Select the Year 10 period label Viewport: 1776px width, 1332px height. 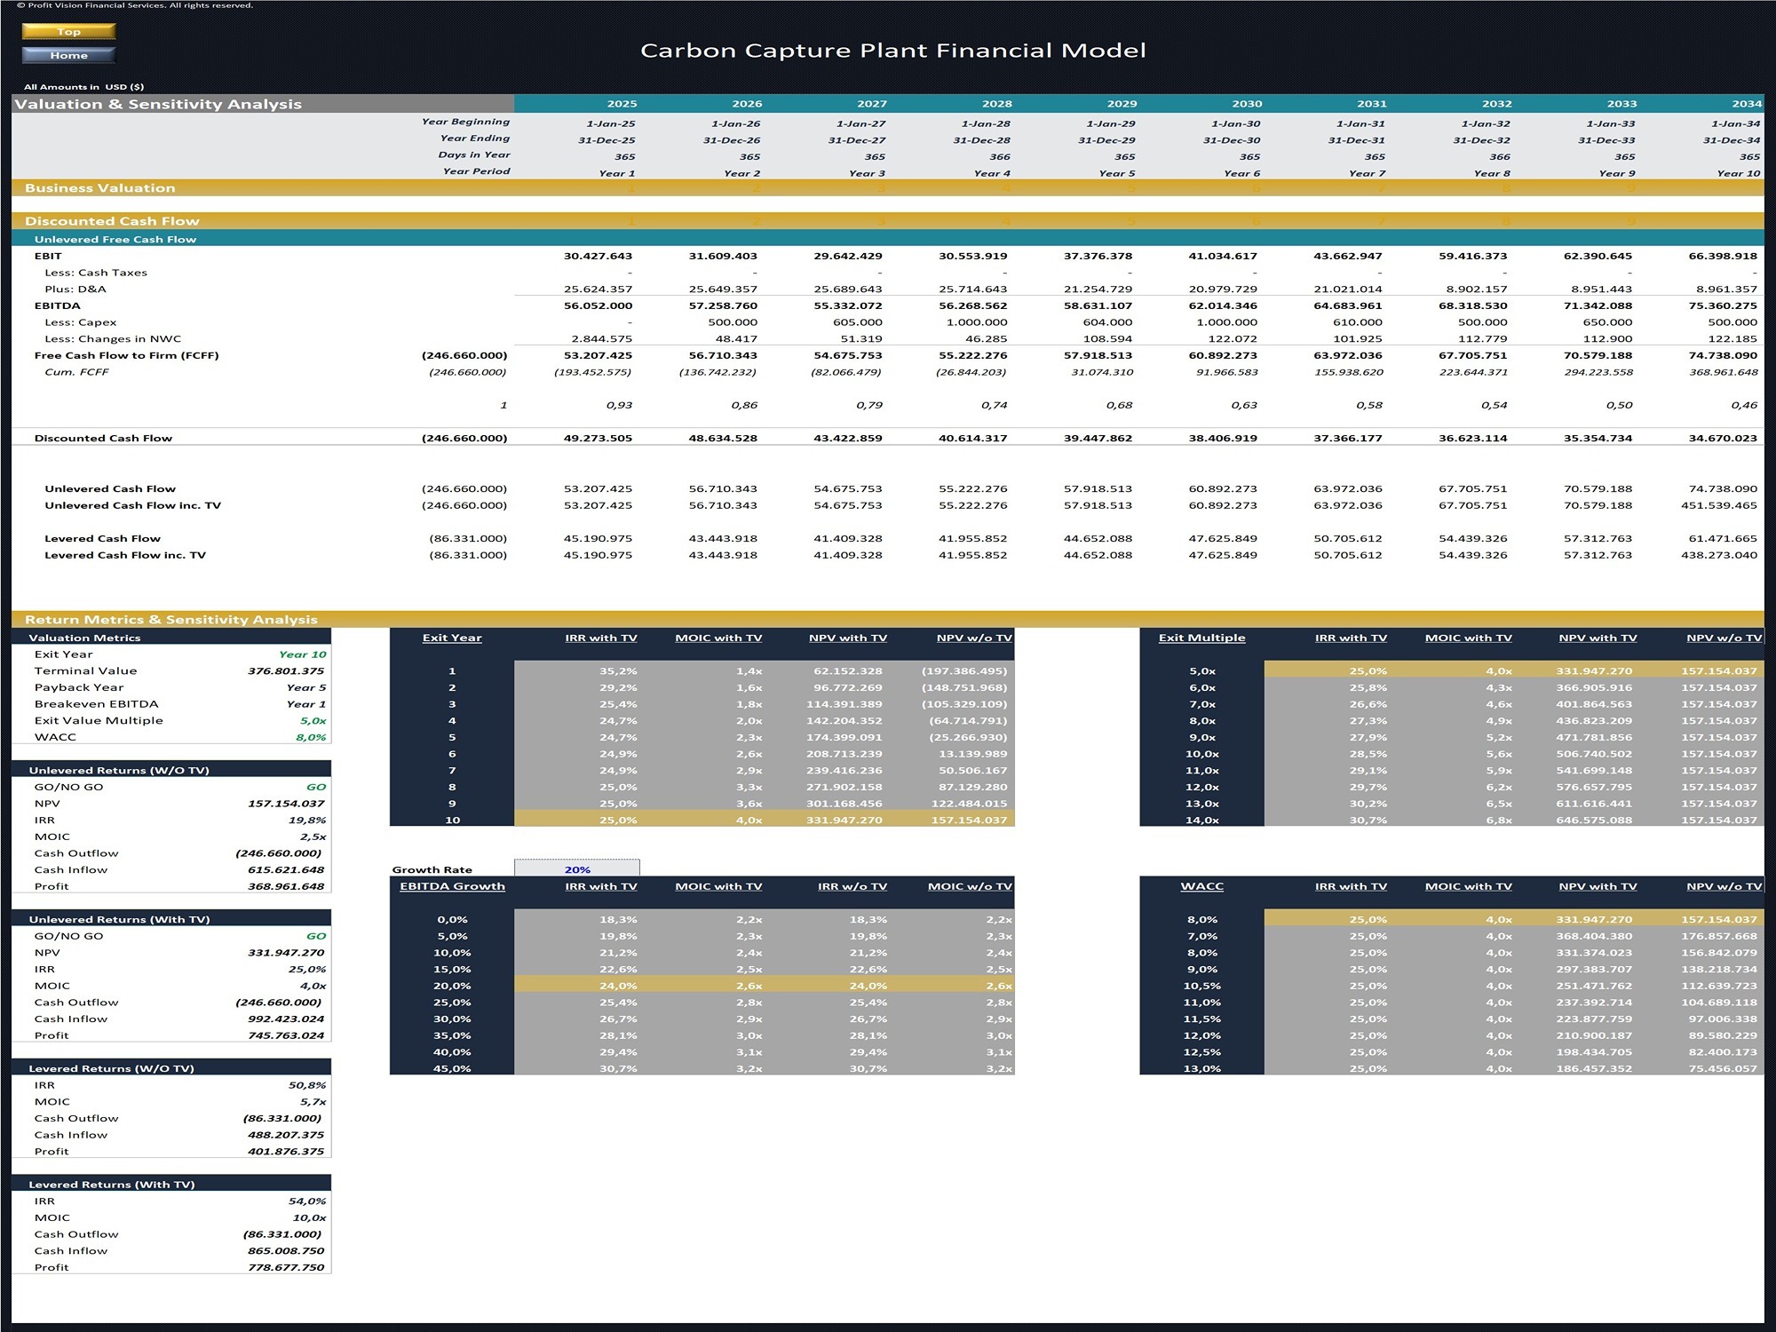tap(1739, 173)
